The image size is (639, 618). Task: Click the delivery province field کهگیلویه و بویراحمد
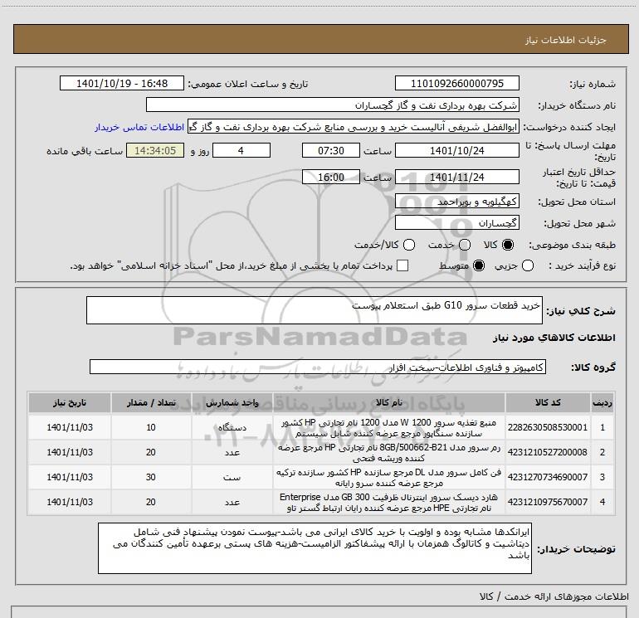tap(456, 202)
